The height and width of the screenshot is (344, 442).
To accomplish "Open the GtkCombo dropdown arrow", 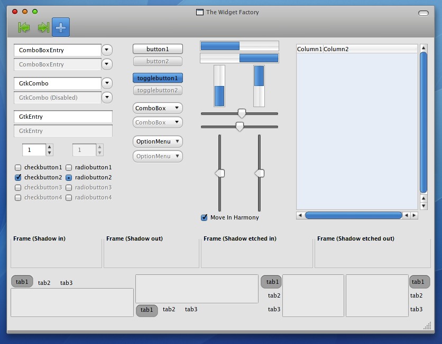I will 107,83.
